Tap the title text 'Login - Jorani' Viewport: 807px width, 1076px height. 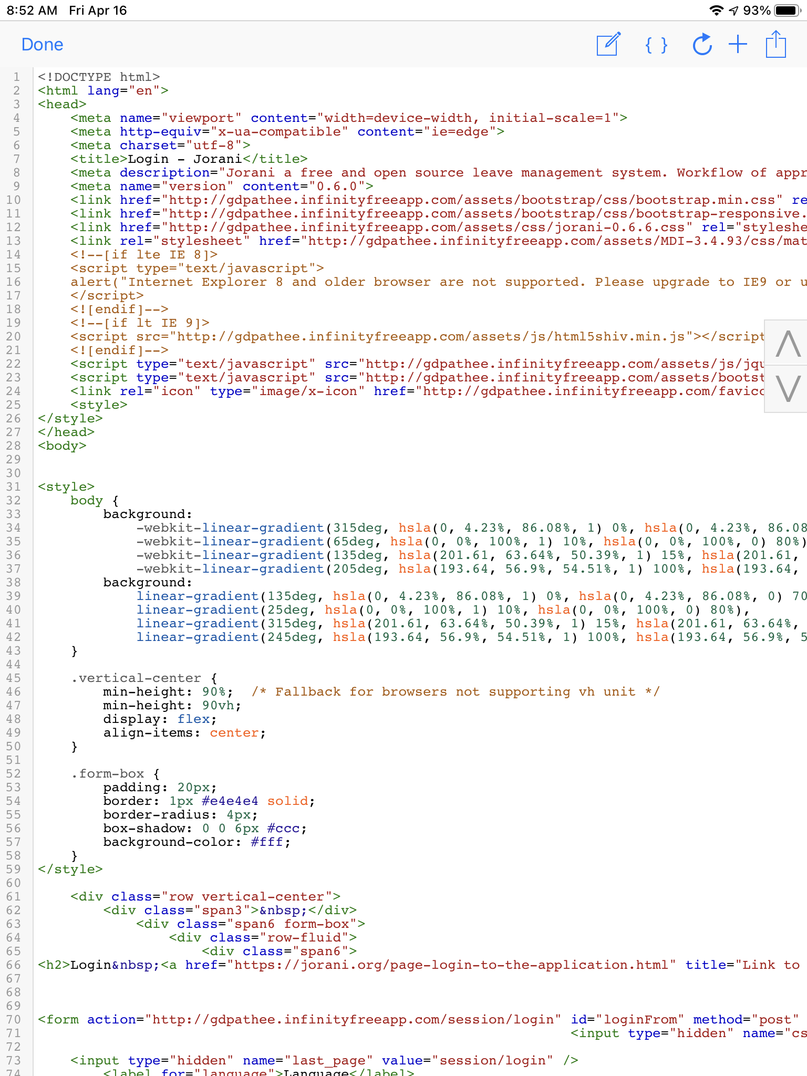[x=184, y=159]
